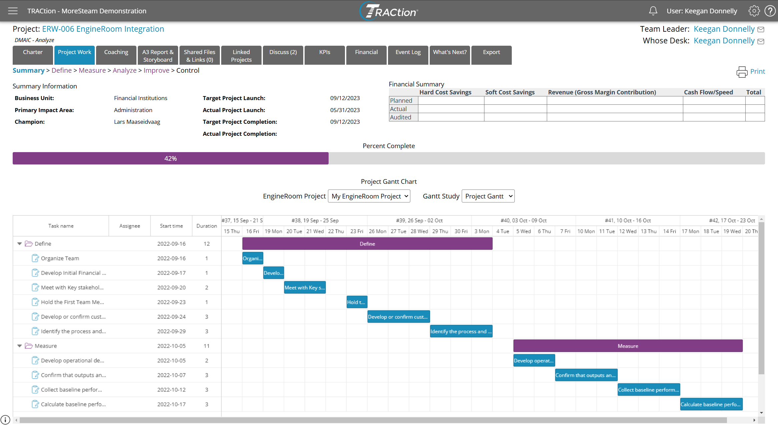This screenshot has height=425, width=778.
Task: Collapse the Measure task group
Action: coord(20,346)
